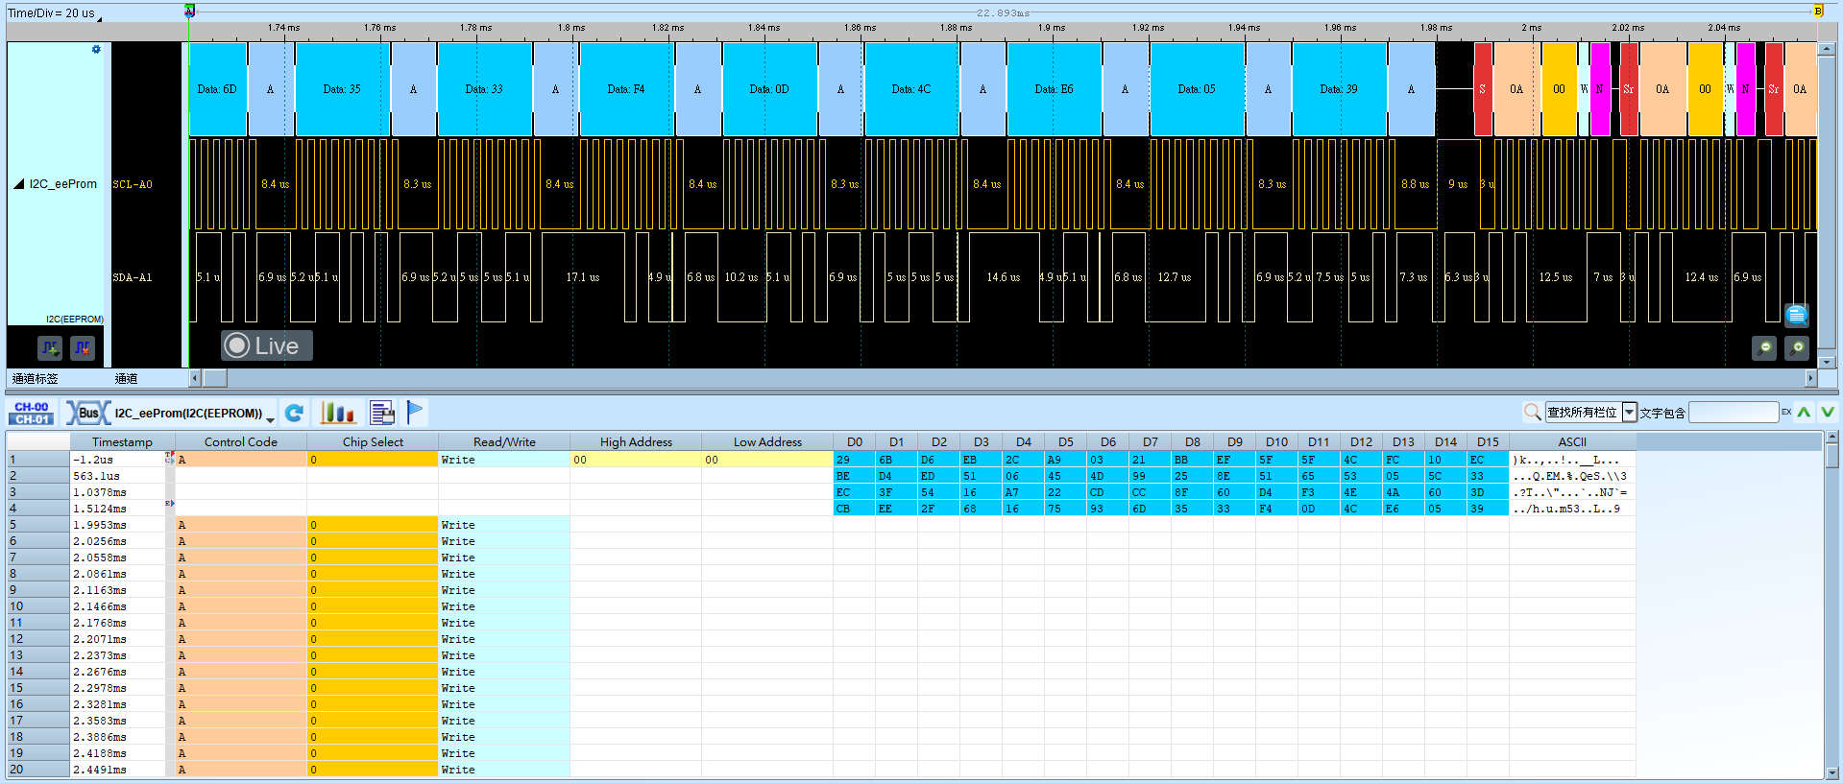Click the remove channel waveform icon

[83, 347]
